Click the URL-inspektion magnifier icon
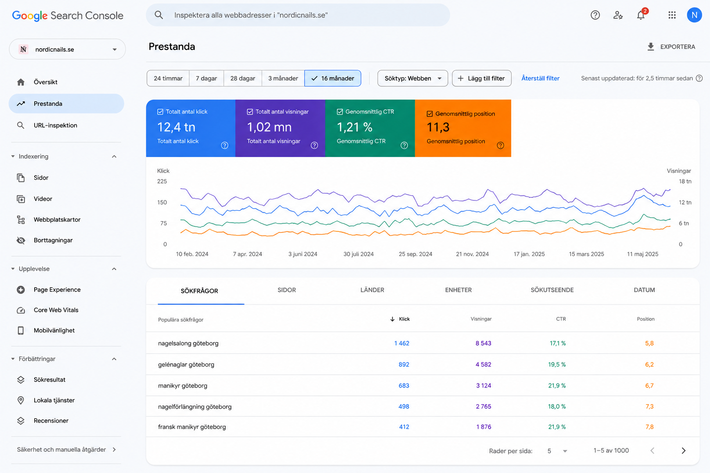The height and width of the screenshot is (473, 710). click(x=21, y=125)
